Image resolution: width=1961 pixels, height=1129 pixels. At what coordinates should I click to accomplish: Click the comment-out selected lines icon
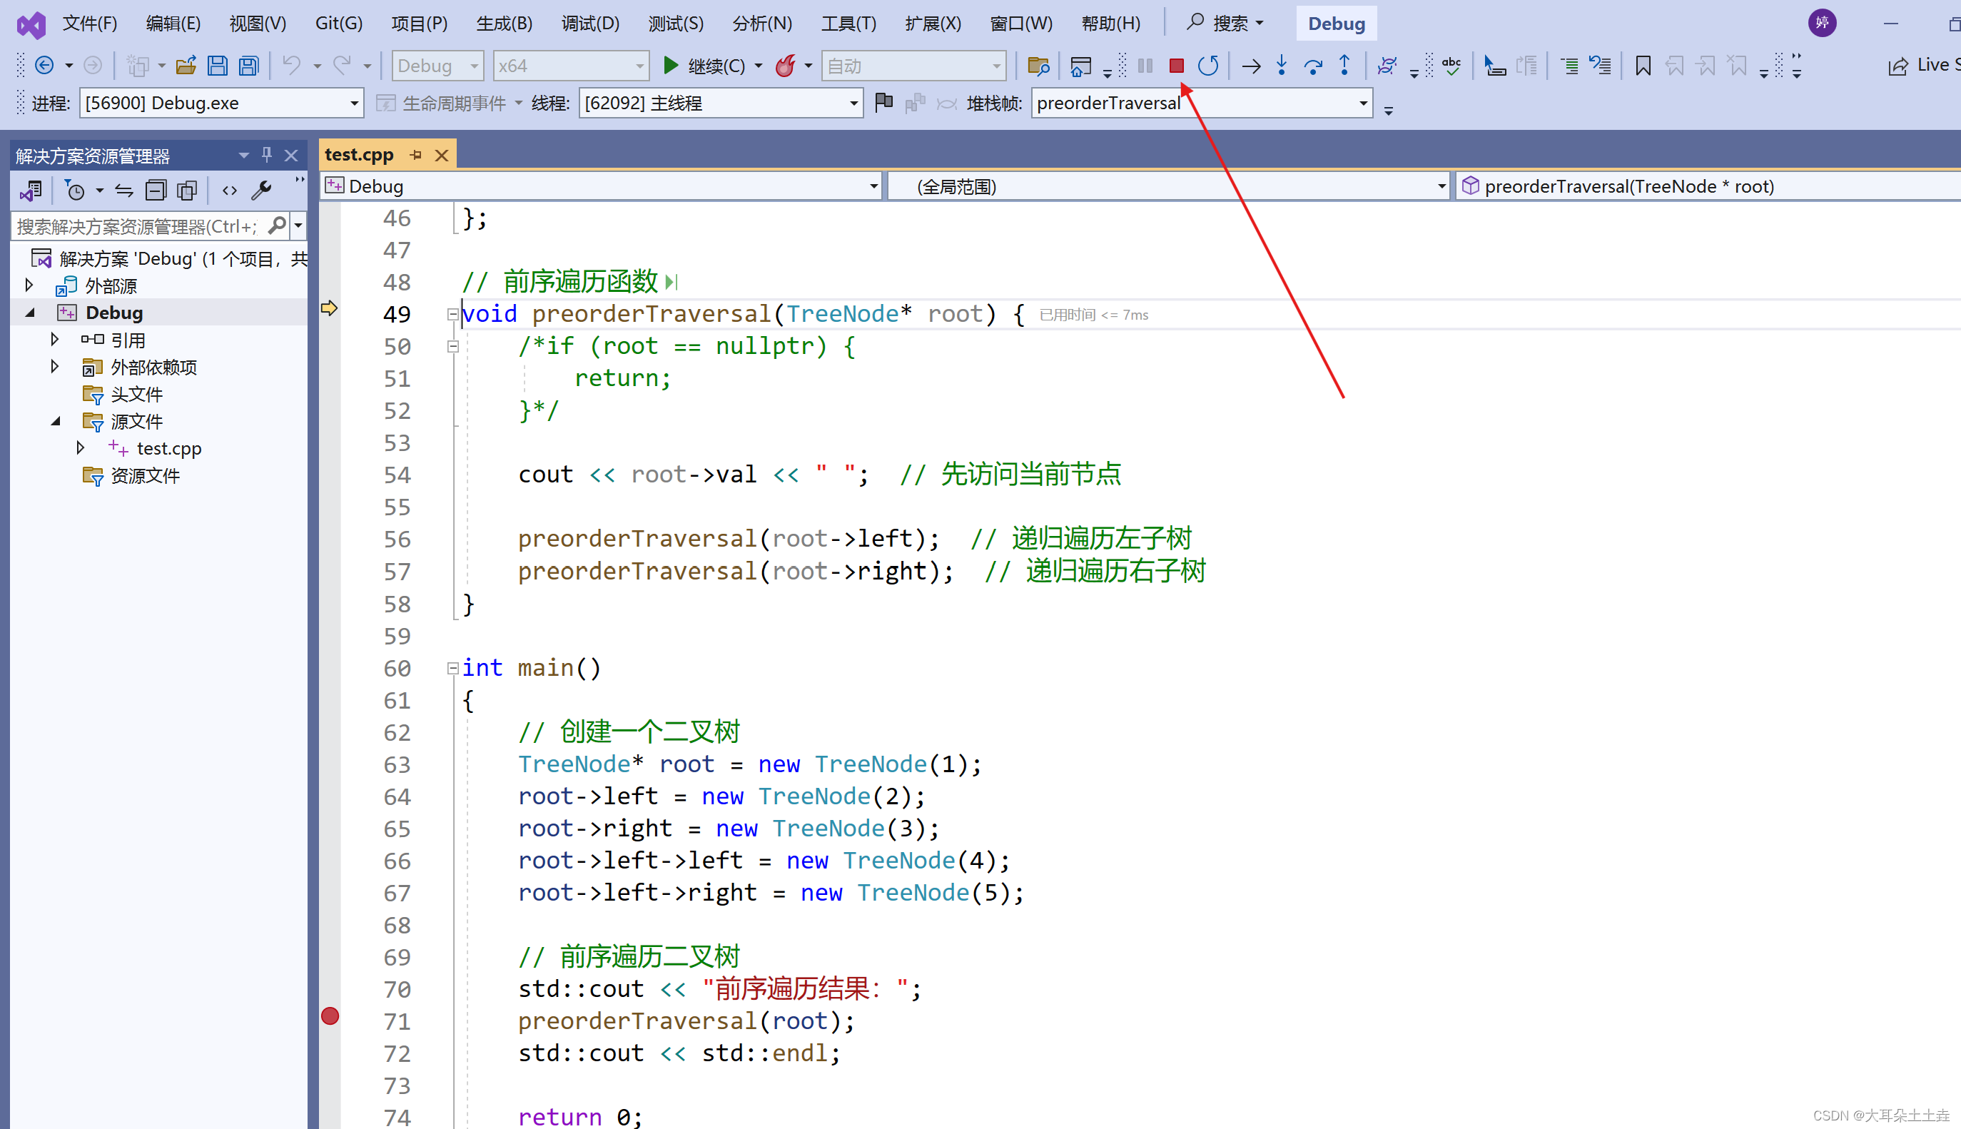pos(1569,66)
